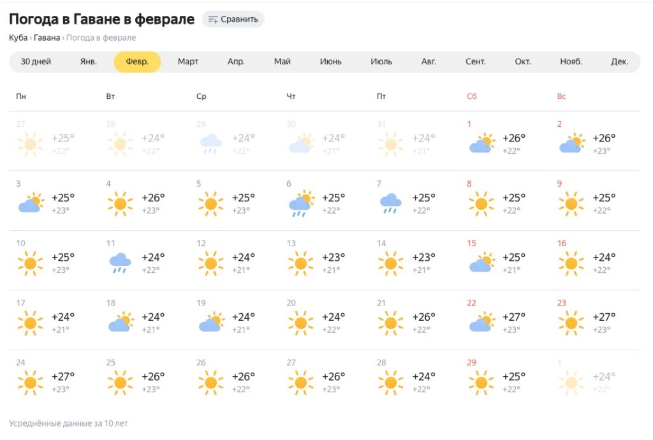Switch to the Март month tab
This screenshot has height=440, width=653.
pyautogui.click(x=188, y=62)
